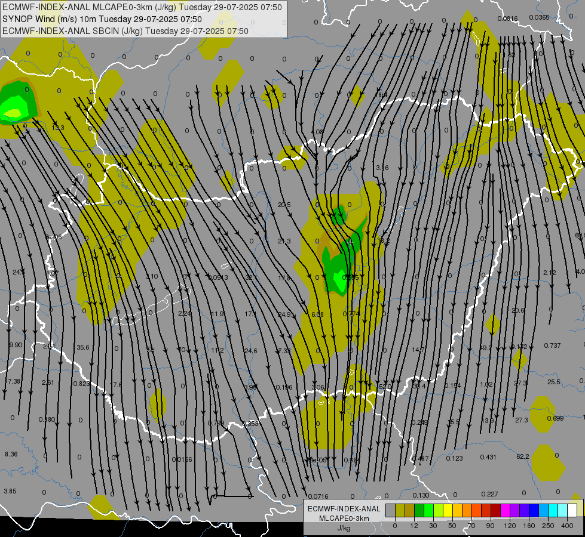Click the map value '8.36'
Image resolution: width=585 pixels, height=537 pixels.
click(x=11, y=454)
